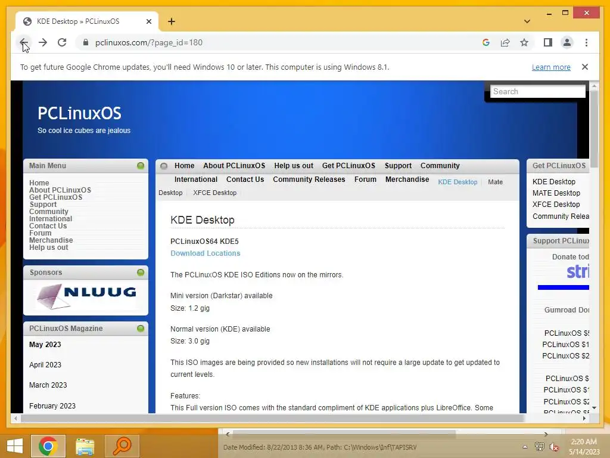Click the gray dot in the top navigation bar
Viewport: 610px width, 458px height.
[x=164, y=166]
